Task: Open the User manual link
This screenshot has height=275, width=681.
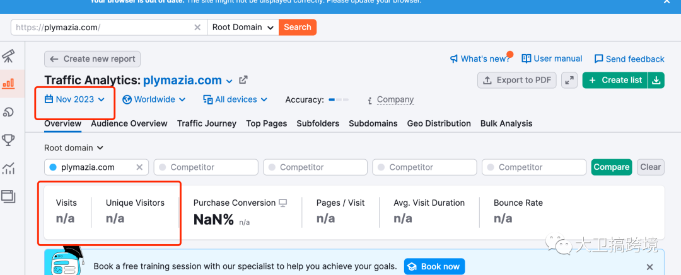Action: [x=552, y=59]
